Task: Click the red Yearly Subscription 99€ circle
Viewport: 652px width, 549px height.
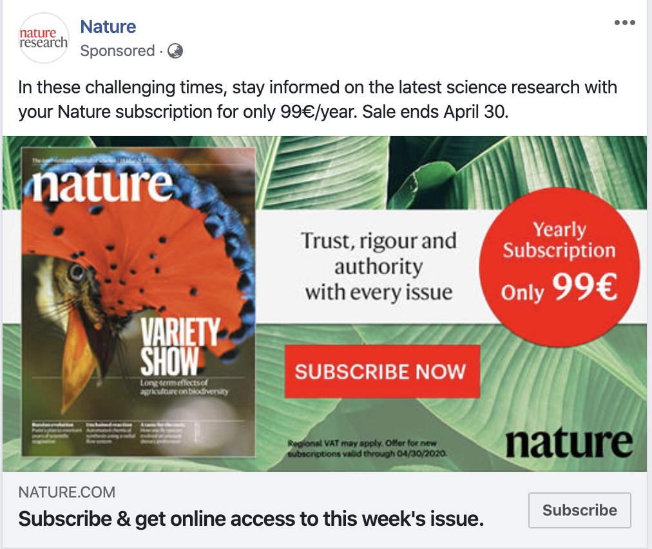Action: [559, 265]
